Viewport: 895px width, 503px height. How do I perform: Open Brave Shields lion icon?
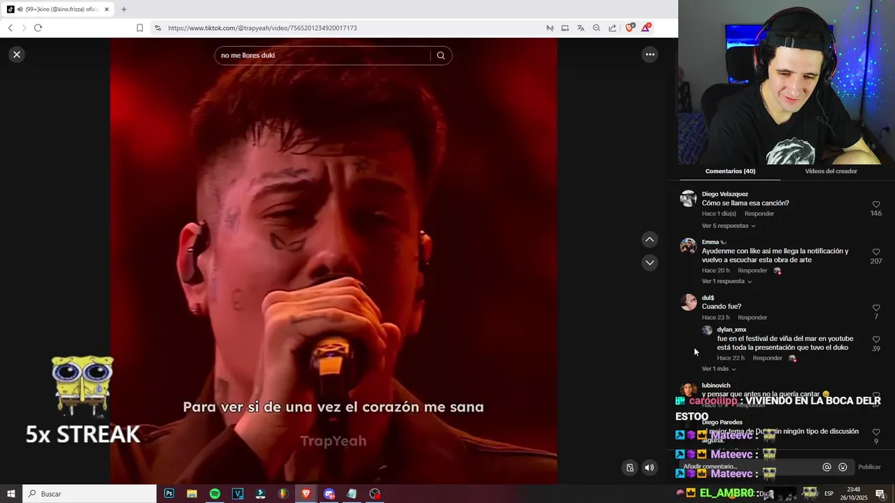[x=630, y=28]
